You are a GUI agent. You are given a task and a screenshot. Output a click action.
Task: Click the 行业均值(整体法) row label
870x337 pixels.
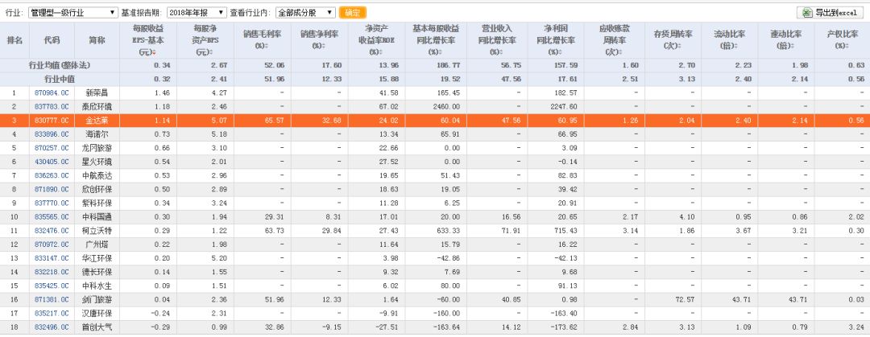(x=60, y=65)
